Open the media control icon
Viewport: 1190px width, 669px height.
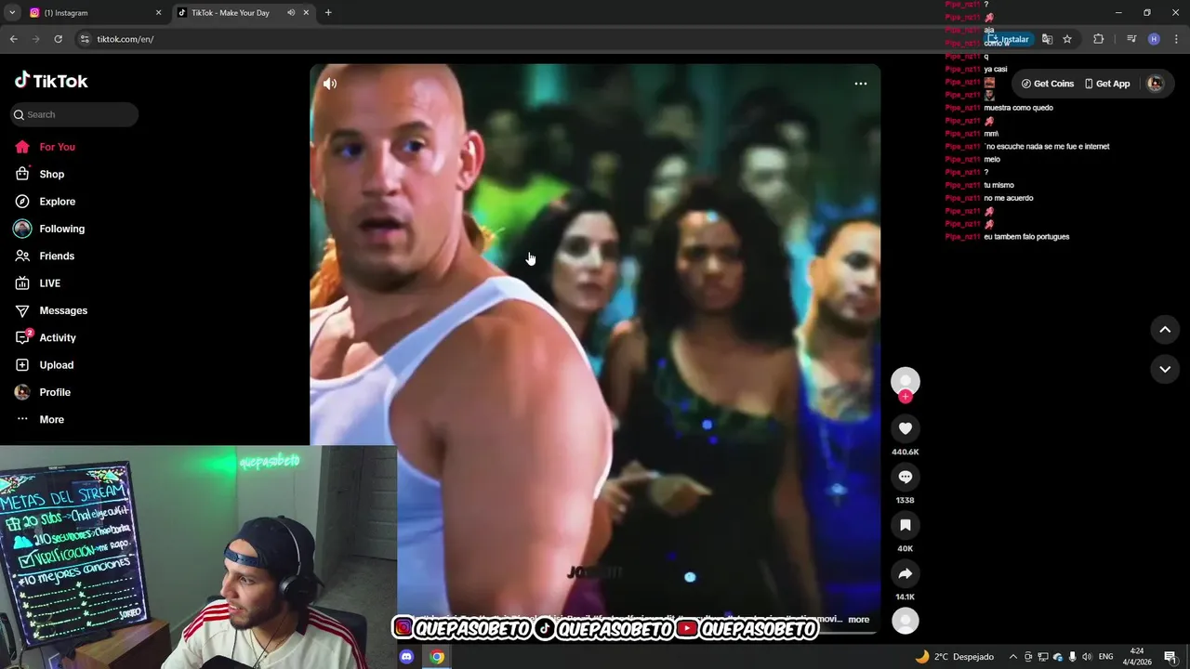tap(1130, 39)
